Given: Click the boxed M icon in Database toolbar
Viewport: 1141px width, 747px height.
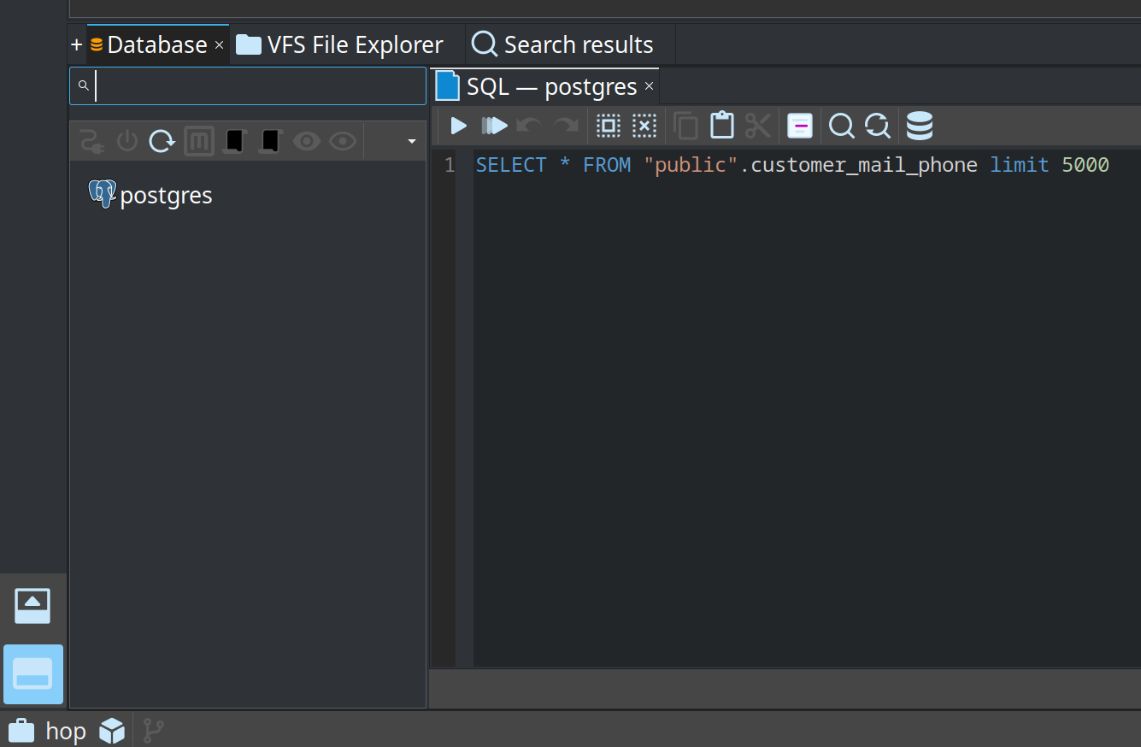Looking at the screenshot, I should coord(199,141).
